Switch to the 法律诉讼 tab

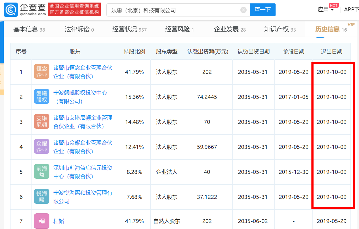[x=79, y=29]
